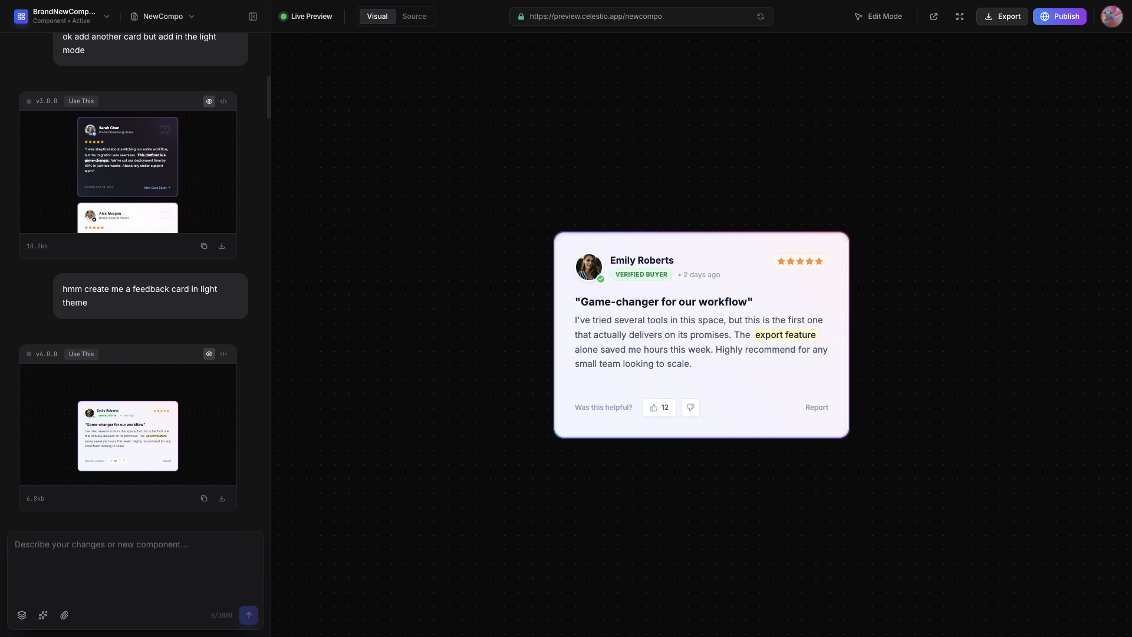
Task: Click the Export button
Action: point(1002,17)
